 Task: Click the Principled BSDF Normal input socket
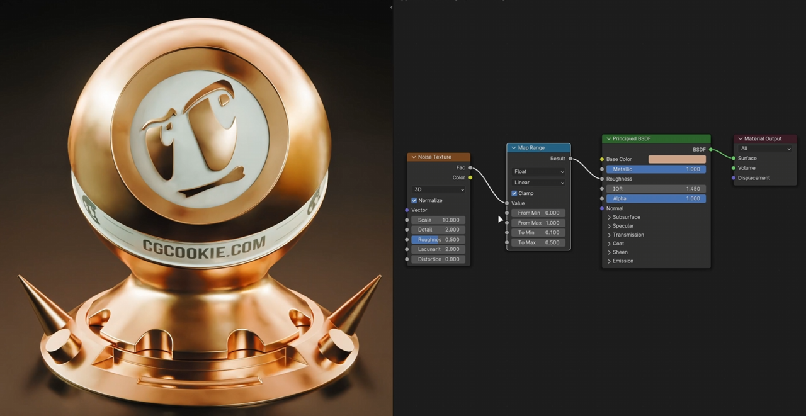click(602, 208)
